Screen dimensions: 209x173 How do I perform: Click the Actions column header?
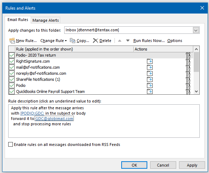tap(163, 49)
